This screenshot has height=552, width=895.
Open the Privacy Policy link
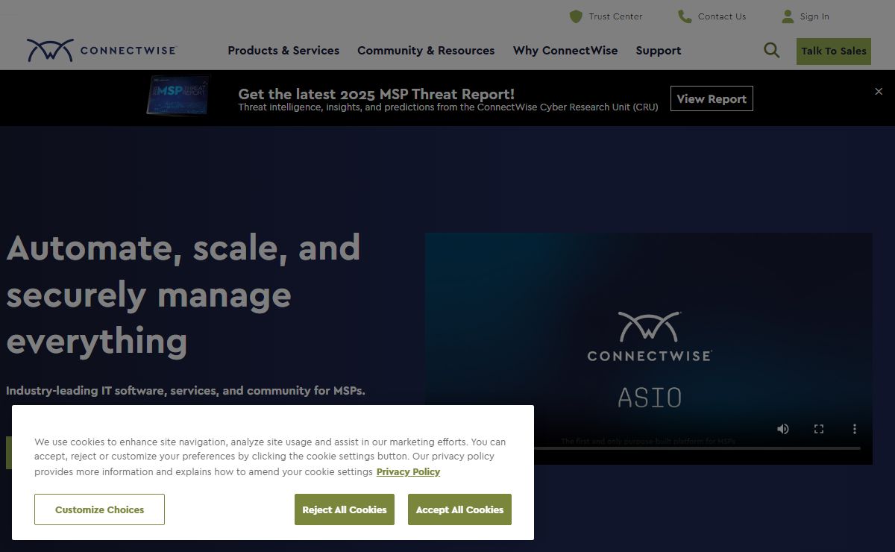(x=408, y=471)
